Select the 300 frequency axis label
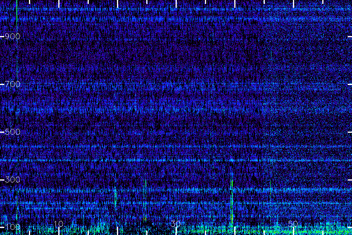The image size is (352, 235). 13,180
